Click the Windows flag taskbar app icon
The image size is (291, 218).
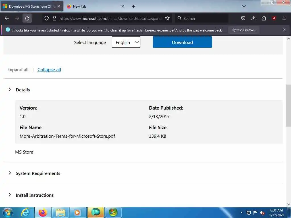tap(113, 212)
